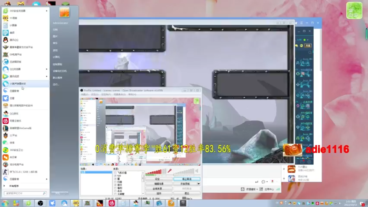The height and width of the screenshot is (207, 368).
Task: Enable the 击杀 source checkbox in OBS
Action: 115,191
